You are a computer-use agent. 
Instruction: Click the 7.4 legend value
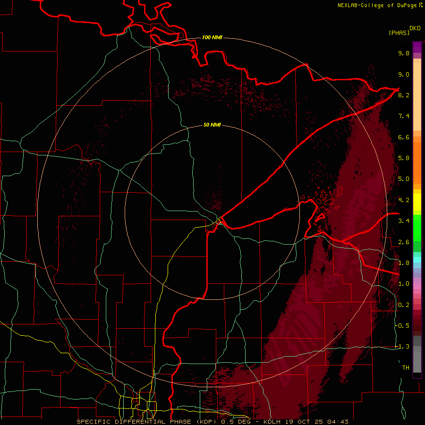tap(404, 116)
